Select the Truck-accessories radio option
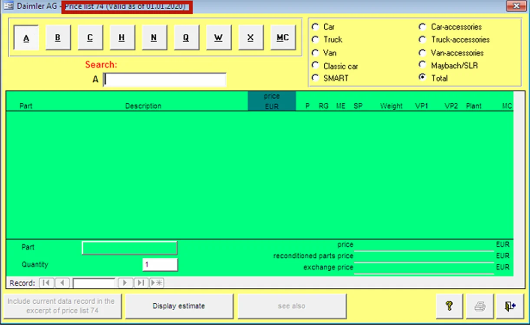This screenshot has width=530, height=325. pyautogui.click(x=422, y=39)
